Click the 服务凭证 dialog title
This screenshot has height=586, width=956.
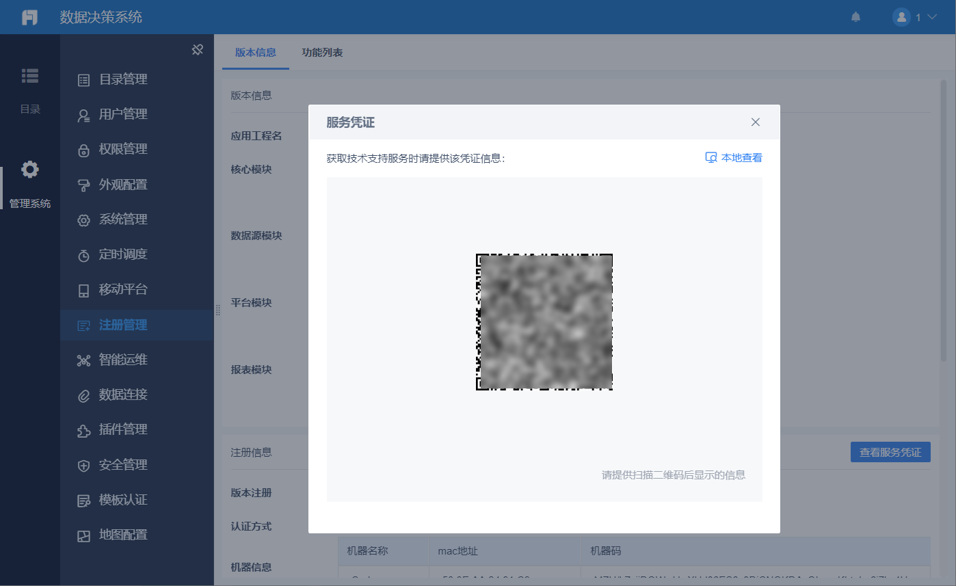point(351,123)
